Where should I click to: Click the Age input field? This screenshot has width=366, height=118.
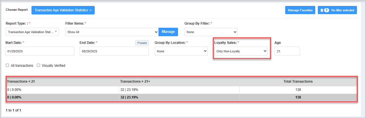point(287,51)
